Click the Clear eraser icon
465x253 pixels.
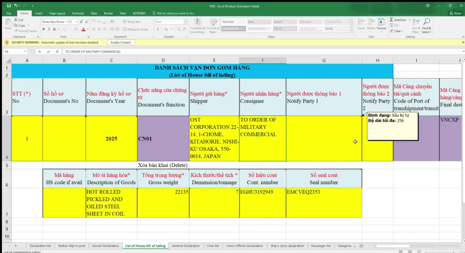point(392,31)
